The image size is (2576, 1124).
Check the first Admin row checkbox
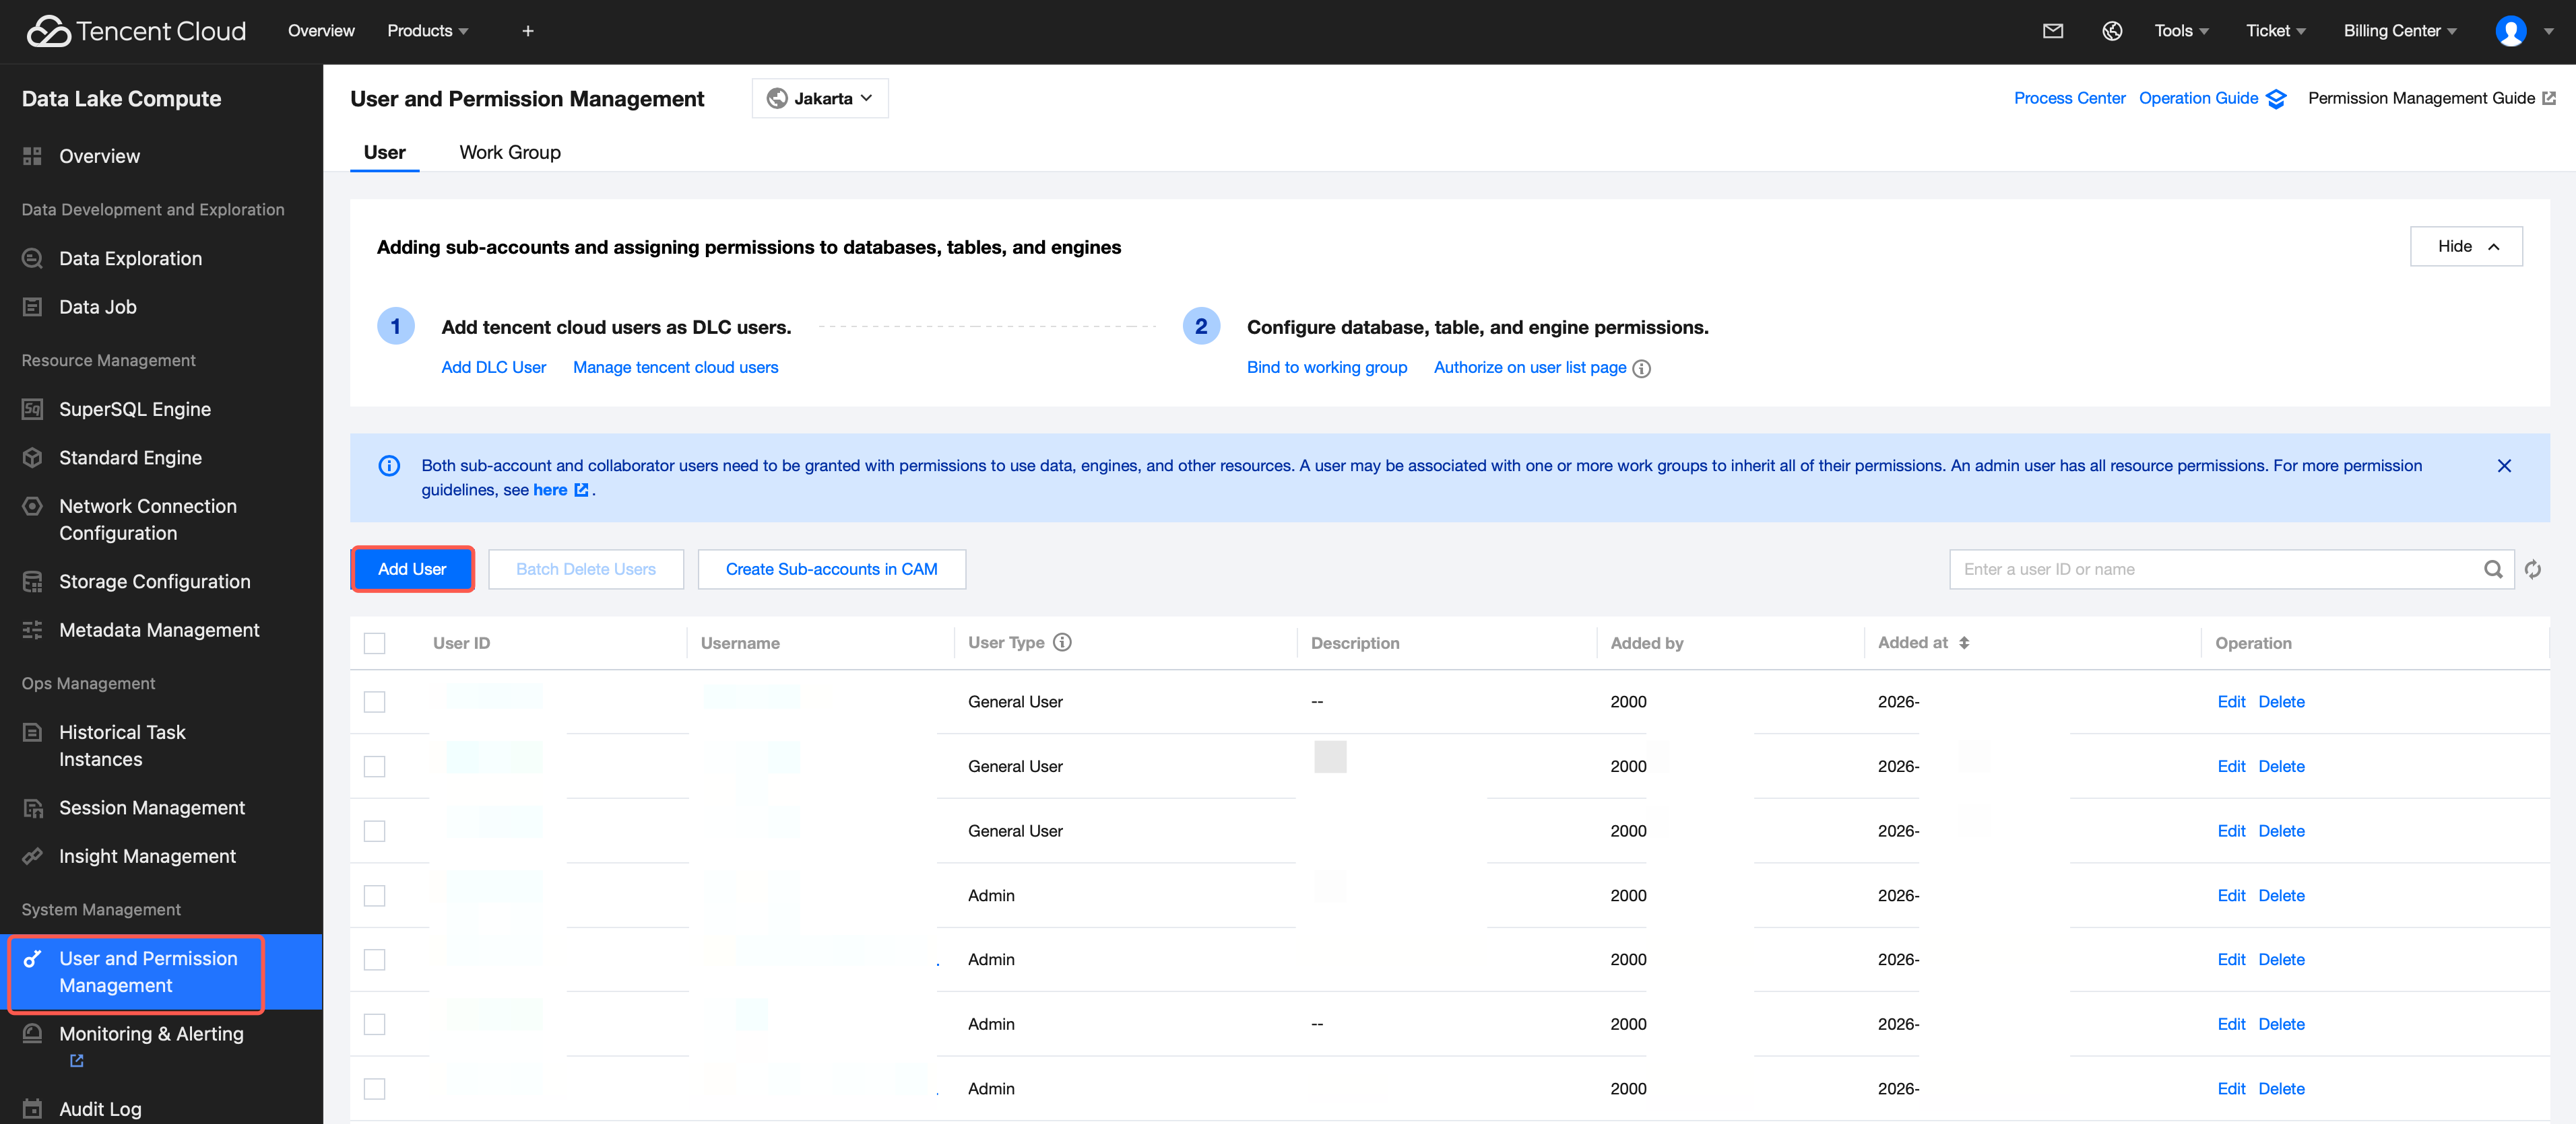point(375,897)
